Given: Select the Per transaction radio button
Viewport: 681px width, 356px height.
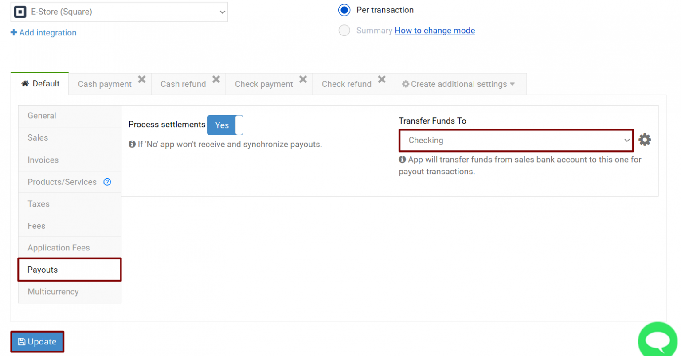Looking at the screenshot, I should [344, 10].
